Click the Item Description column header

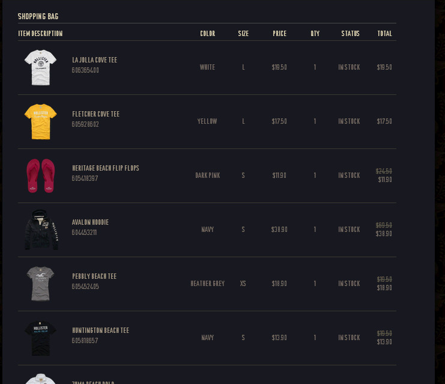(x=40, y=34)
